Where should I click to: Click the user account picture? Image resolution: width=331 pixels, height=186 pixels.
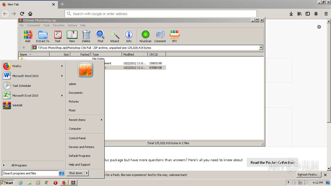tap(85, 70)
